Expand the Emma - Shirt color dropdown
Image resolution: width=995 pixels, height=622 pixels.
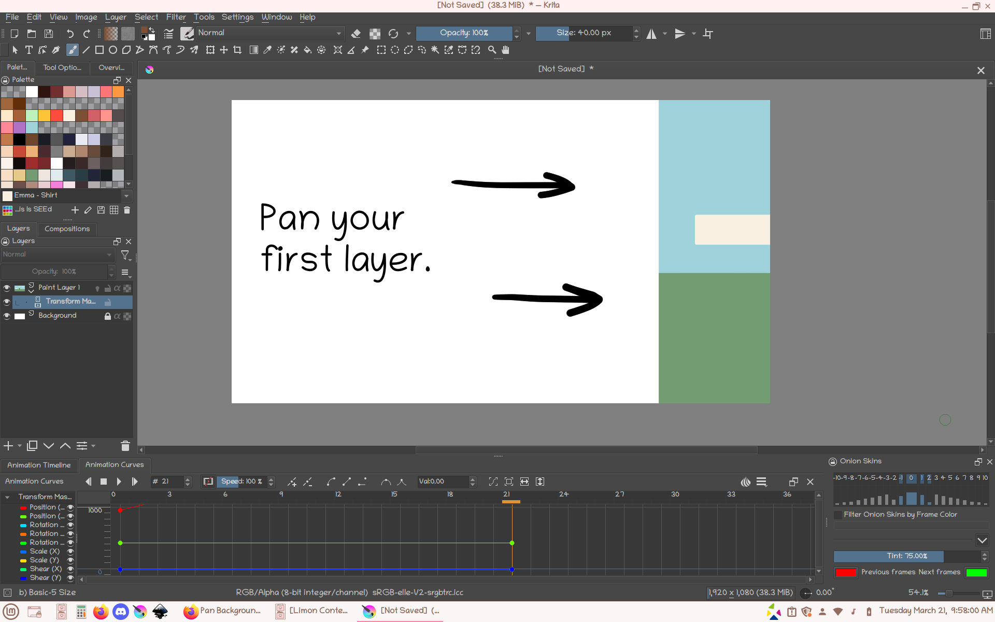[x=126, y=195]
